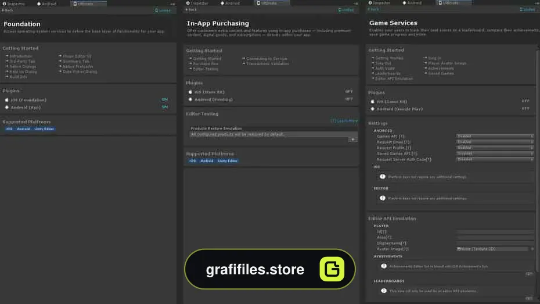The height and width of the screenshot is (304, 540).
Task: Click the arrow icon before Connecting to Service
Action: click(243, 58)
